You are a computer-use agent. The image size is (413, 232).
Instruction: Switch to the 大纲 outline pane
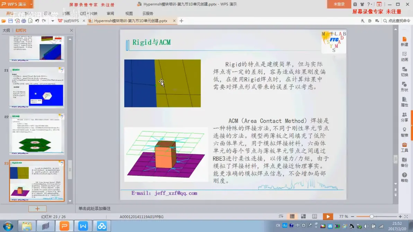point(6,30)
